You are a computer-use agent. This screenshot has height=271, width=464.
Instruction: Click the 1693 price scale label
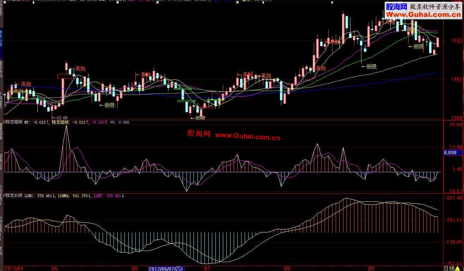[x=456, y=41]
